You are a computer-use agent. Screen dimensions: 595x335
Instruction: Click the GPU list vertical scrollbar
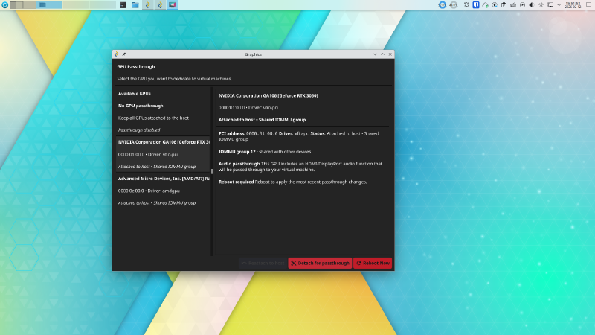coord(212,171)
